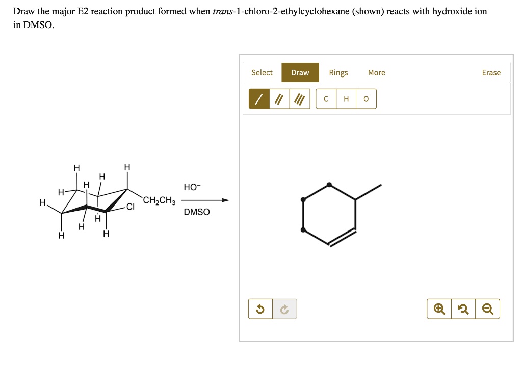Choose the Carbon atom button

[x=326, y=98]
